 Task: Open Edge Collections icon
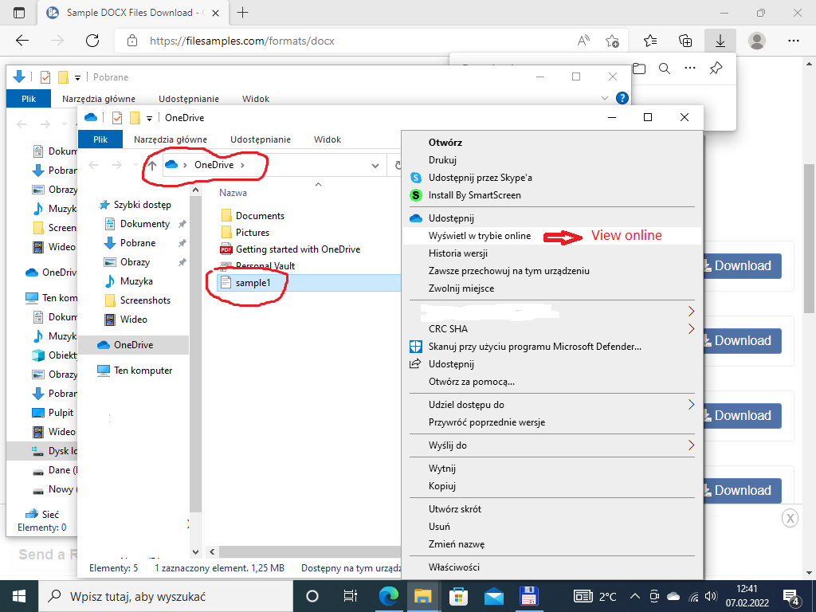pos(685,41)
